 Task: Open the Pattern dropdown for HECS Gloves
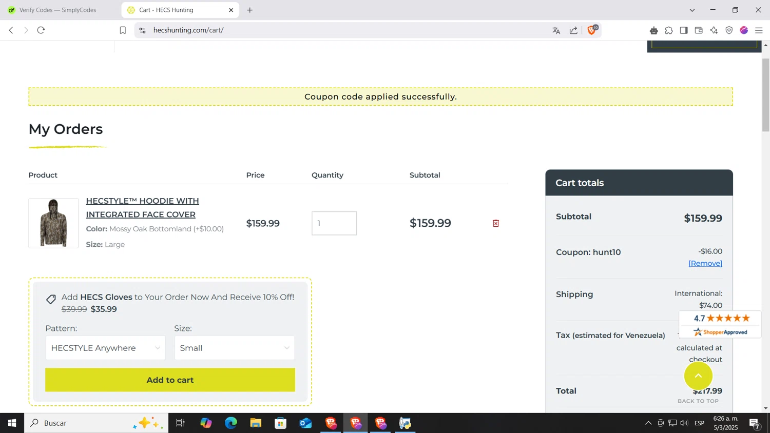[x=106, y=348]
